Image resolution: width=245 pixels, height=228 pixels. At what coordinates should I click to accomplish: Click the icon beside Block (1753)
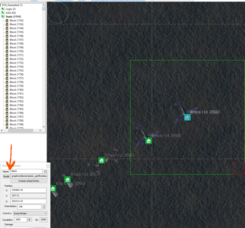coord(7,63)
